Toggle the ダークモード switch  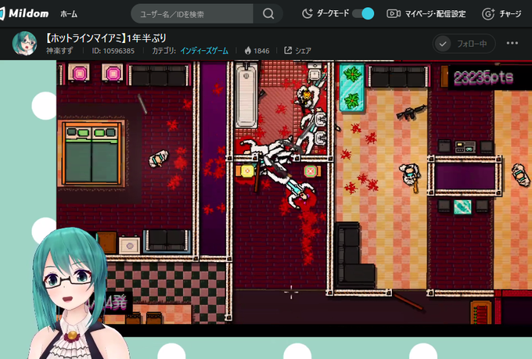coord(363,13)
